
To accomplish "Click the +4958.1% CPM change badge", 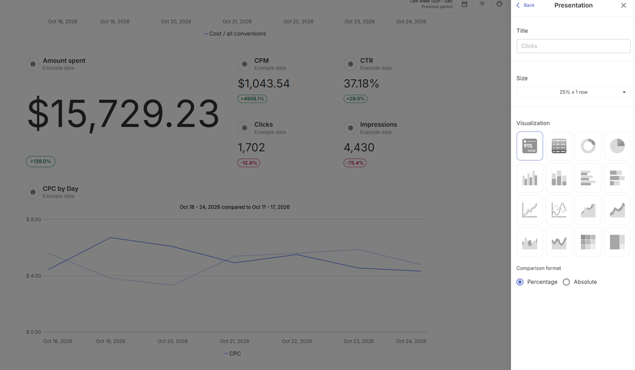I will 252,99.
